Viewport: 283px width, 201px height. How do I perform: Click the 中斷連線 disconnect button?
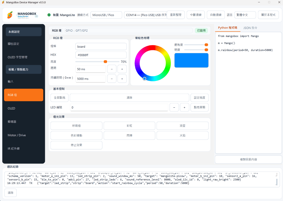196,15
